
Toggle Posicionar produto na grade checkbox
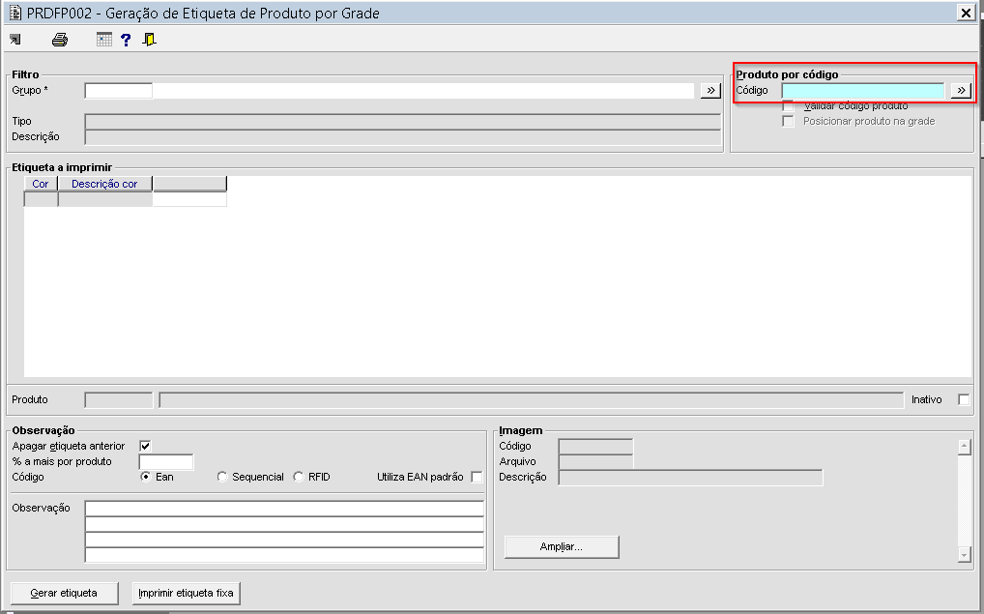(788, 121)
